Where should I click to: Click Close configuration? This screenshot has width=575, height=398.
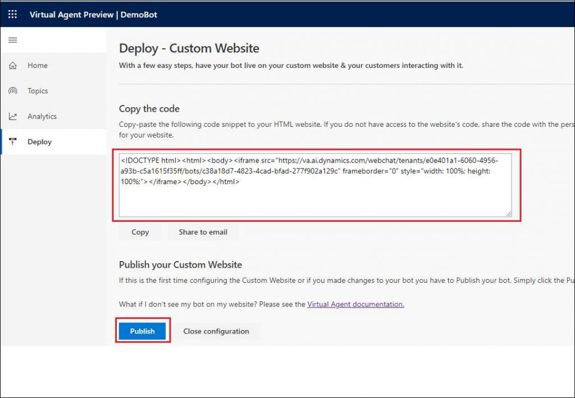point(216,331)
